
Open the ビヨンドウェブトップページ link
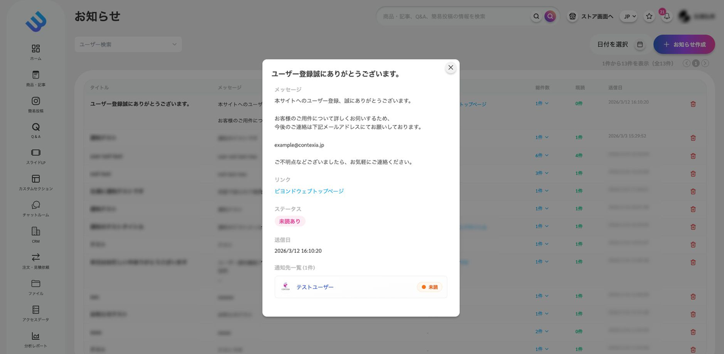(309, 191)
